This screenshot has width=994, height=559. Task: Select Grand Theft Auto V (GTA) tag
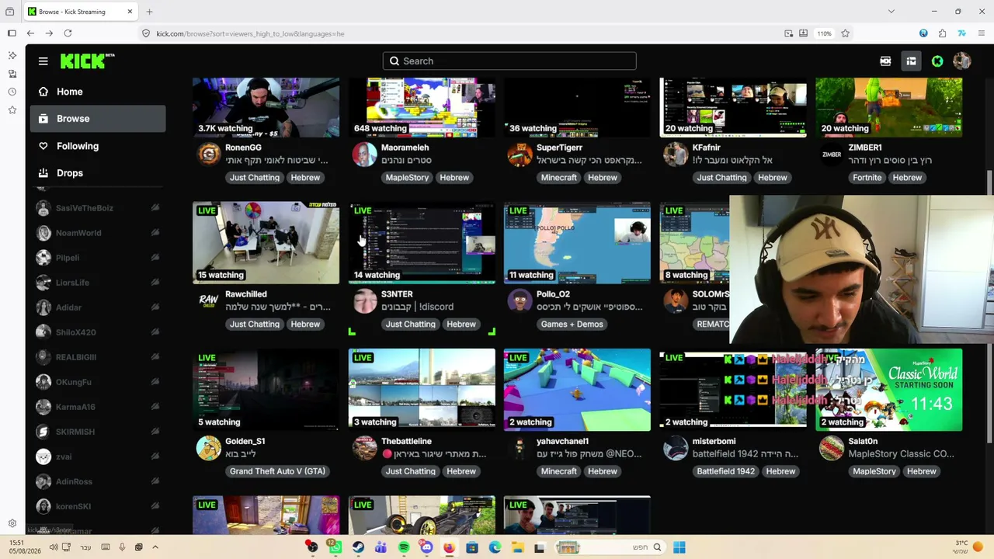point(277,471)
